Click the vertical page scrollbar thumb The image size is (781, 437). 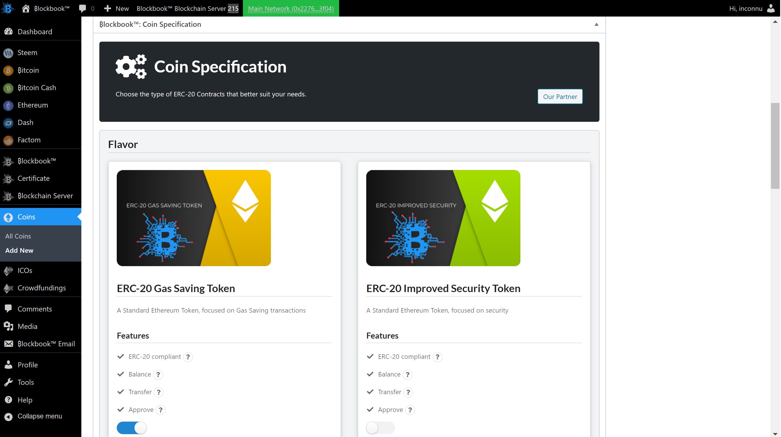pos(775,146)
